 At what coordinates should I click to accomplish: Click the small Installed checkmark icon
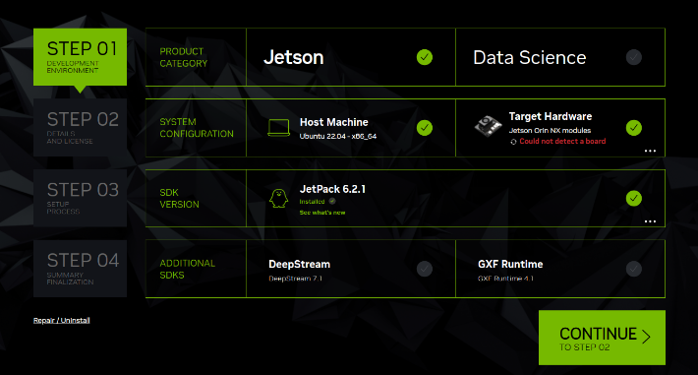click(x=332, y=201)
